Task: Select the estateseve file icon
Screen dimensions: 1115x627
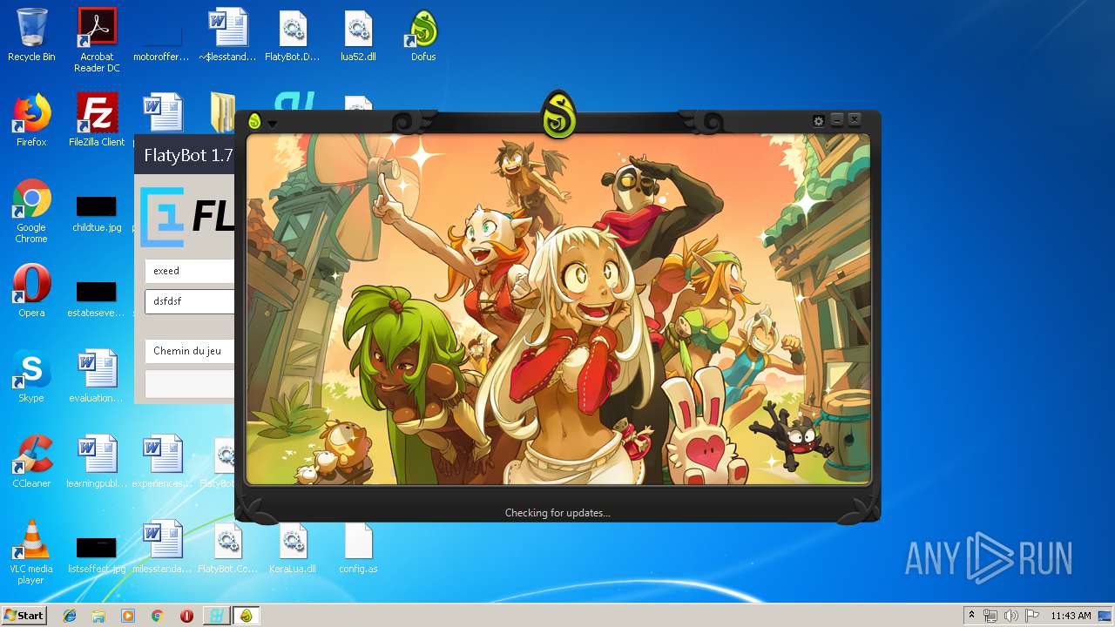Action: click(97, 299)
